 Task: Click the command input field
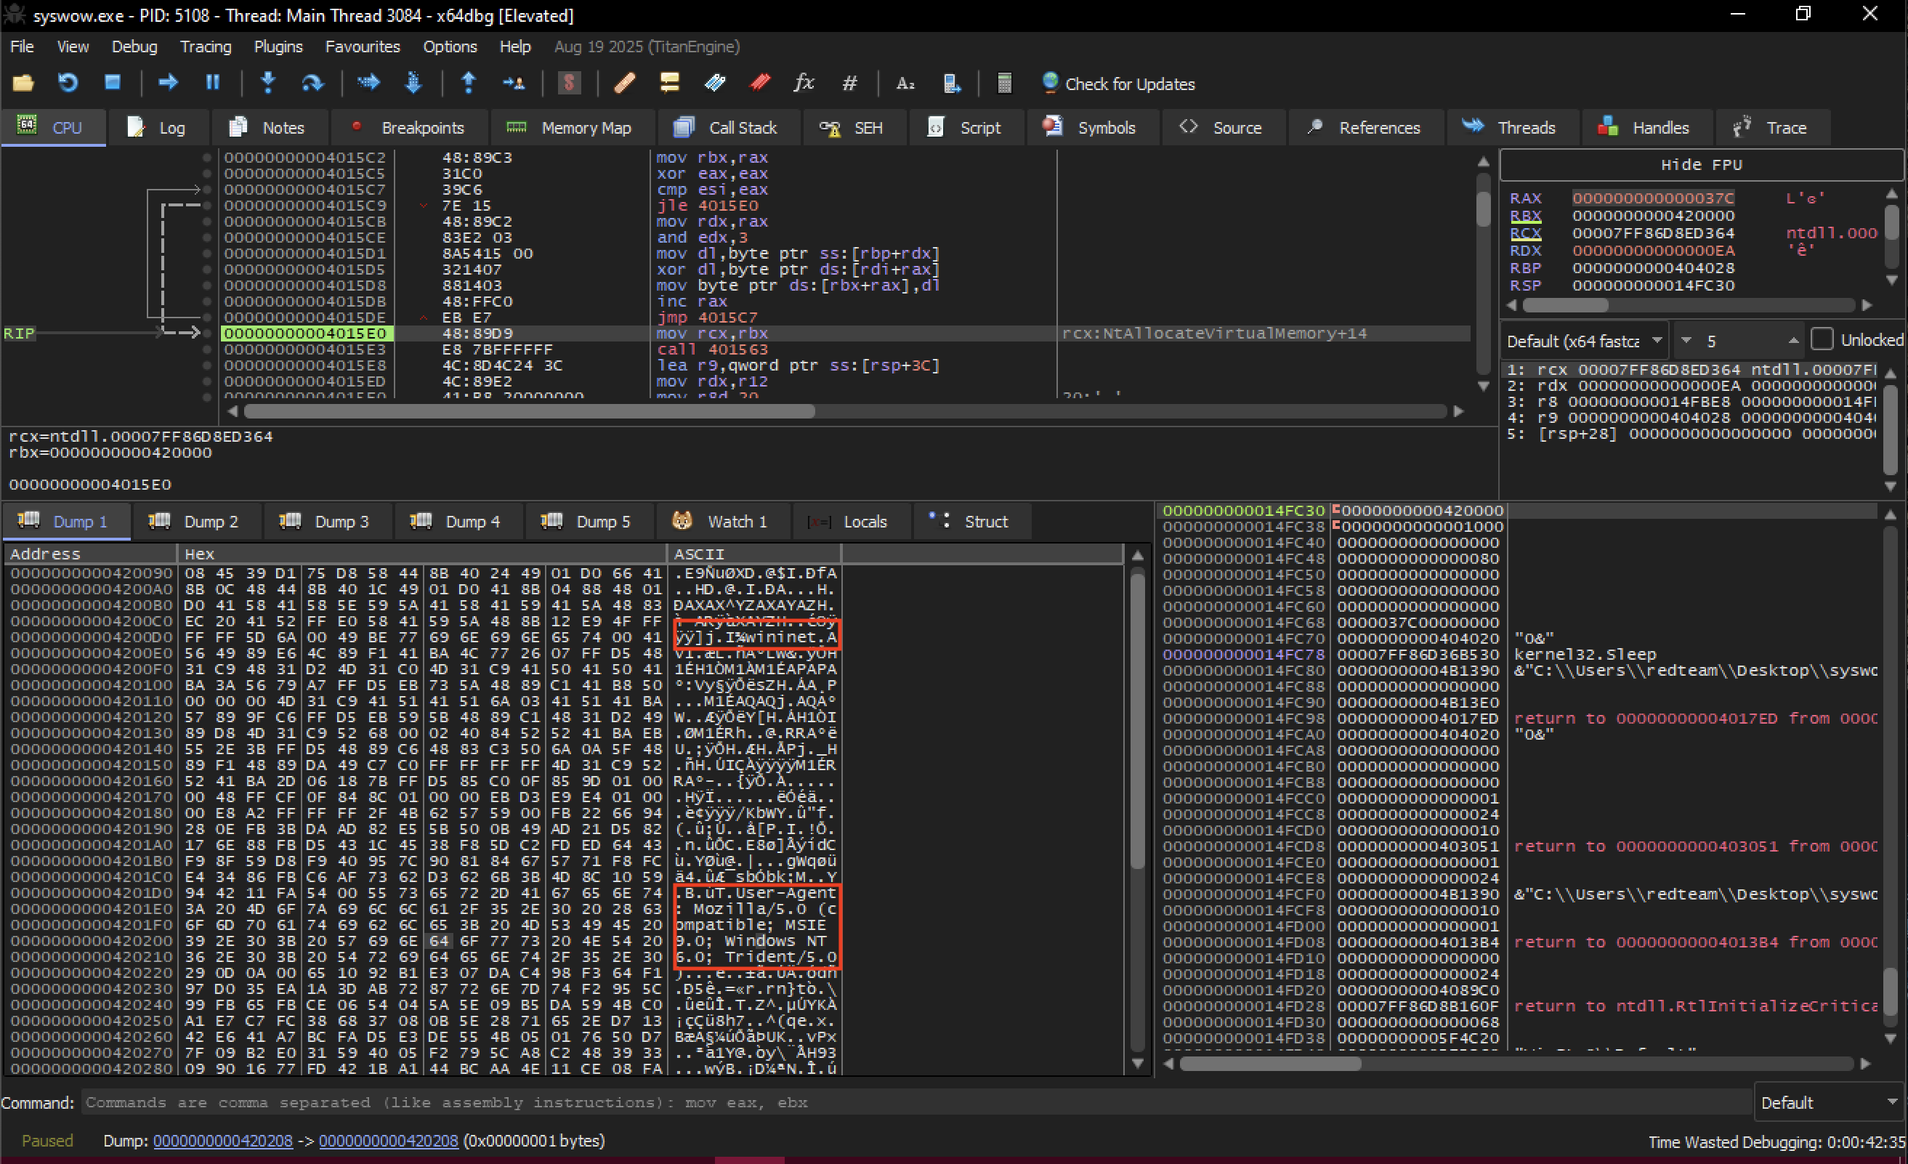916,1102
